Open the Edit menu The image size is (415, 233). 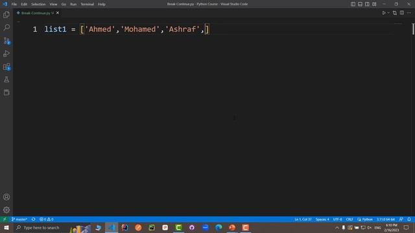click(24, 4)
